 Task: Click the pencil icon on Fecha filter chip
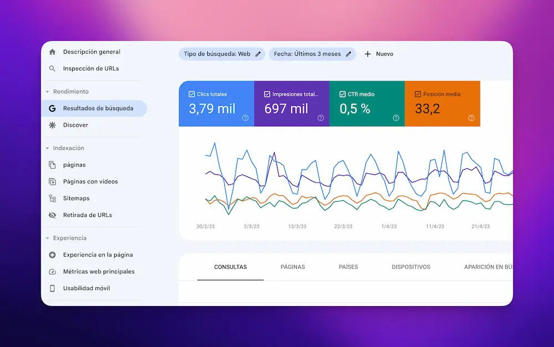pos(348,54)
